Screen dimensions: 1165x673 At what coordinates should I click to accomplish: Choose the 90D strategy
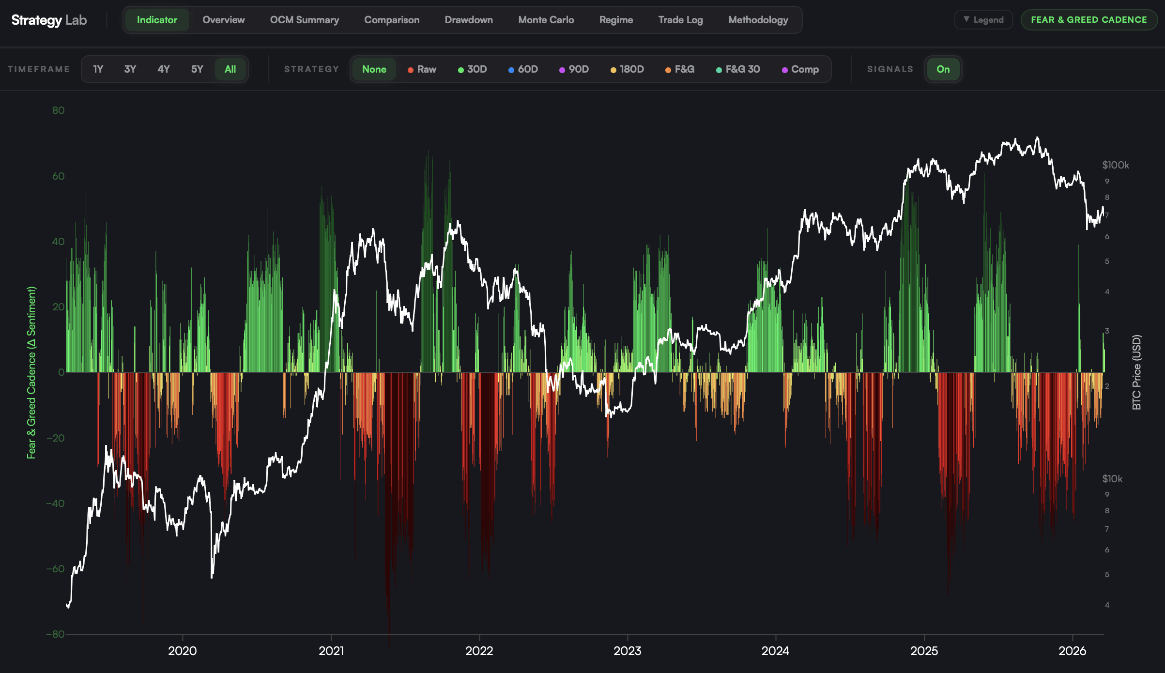[574, 69]
